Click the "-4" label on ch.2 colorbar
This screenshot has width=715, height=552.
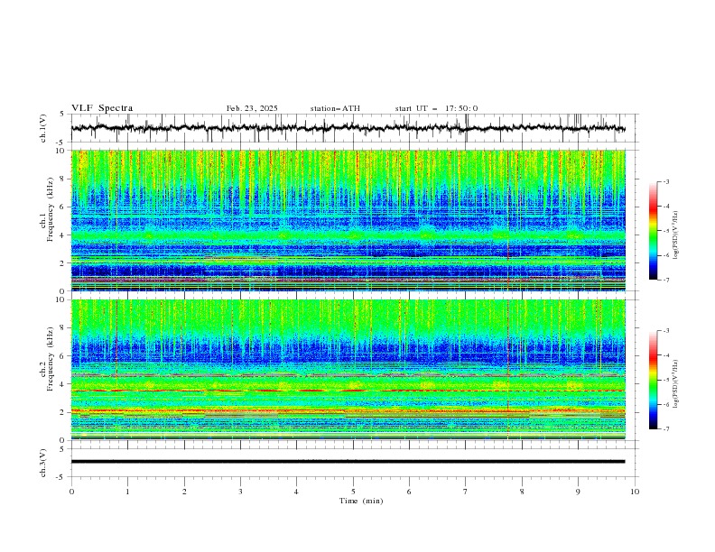(665, 355)
